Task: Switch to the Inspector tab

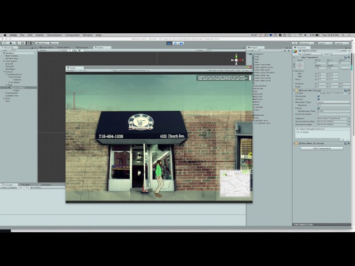Action: (301, 48)
